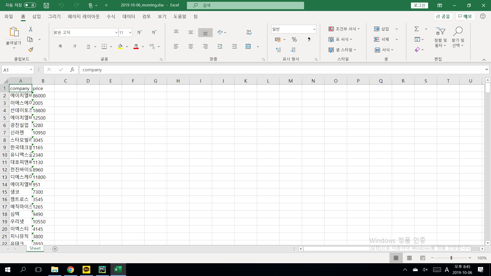Apply the red font color swatch
The width and height of the screenshot is (491, 276).
(x=136, y=46)
